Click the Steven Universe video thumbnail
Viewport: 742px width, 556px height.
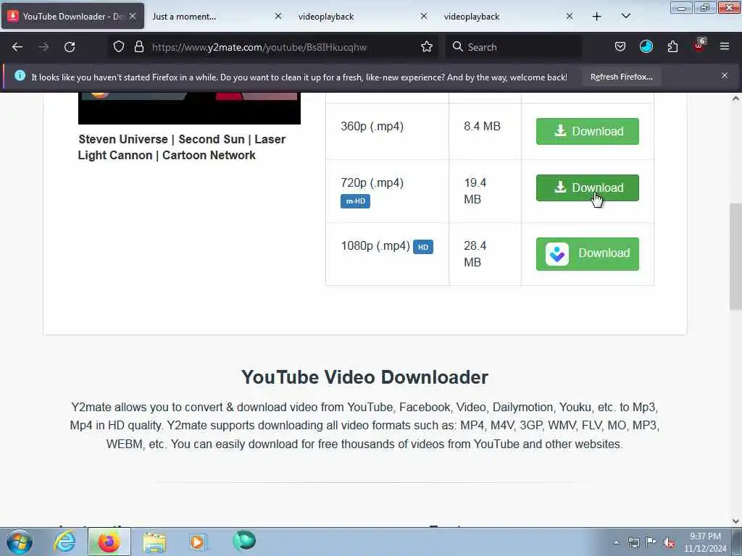189,109
